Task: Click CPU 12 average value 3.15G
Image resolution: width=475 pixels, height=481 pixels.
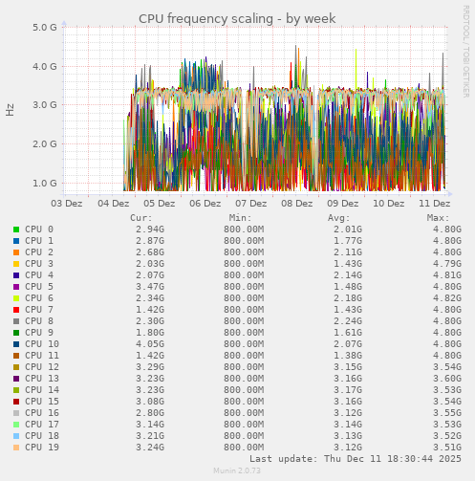Action: (348, 367)
